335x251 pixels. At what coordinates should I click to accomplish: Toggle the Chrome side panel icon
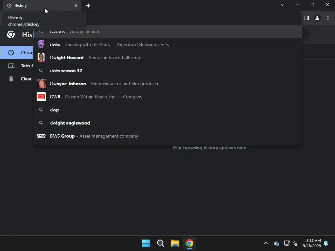pyautogui.click(x=307, y=18)
